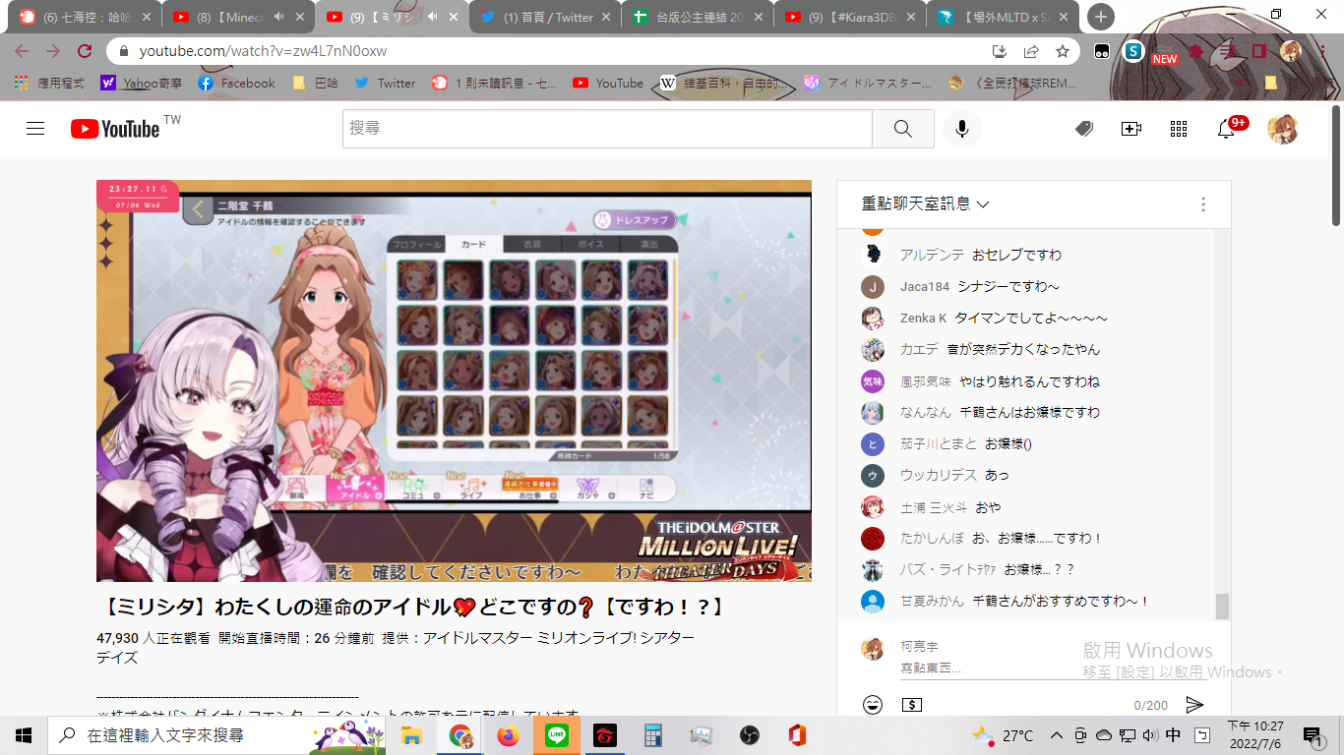
Task: Click the Chrome address bar URL
Action: pos(263,51)
